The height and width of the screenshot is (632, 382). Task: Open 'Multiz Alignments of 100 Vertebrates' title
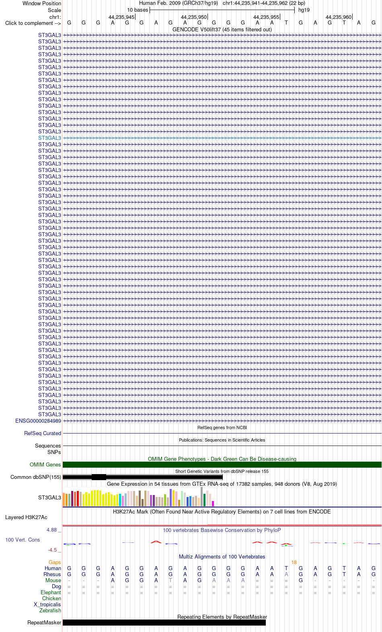coord(222,556)
